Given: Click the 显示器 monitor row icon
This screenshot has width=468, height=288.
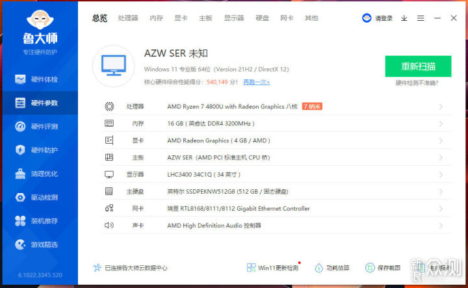Looking at the screenshot, I should pos(109,174).
